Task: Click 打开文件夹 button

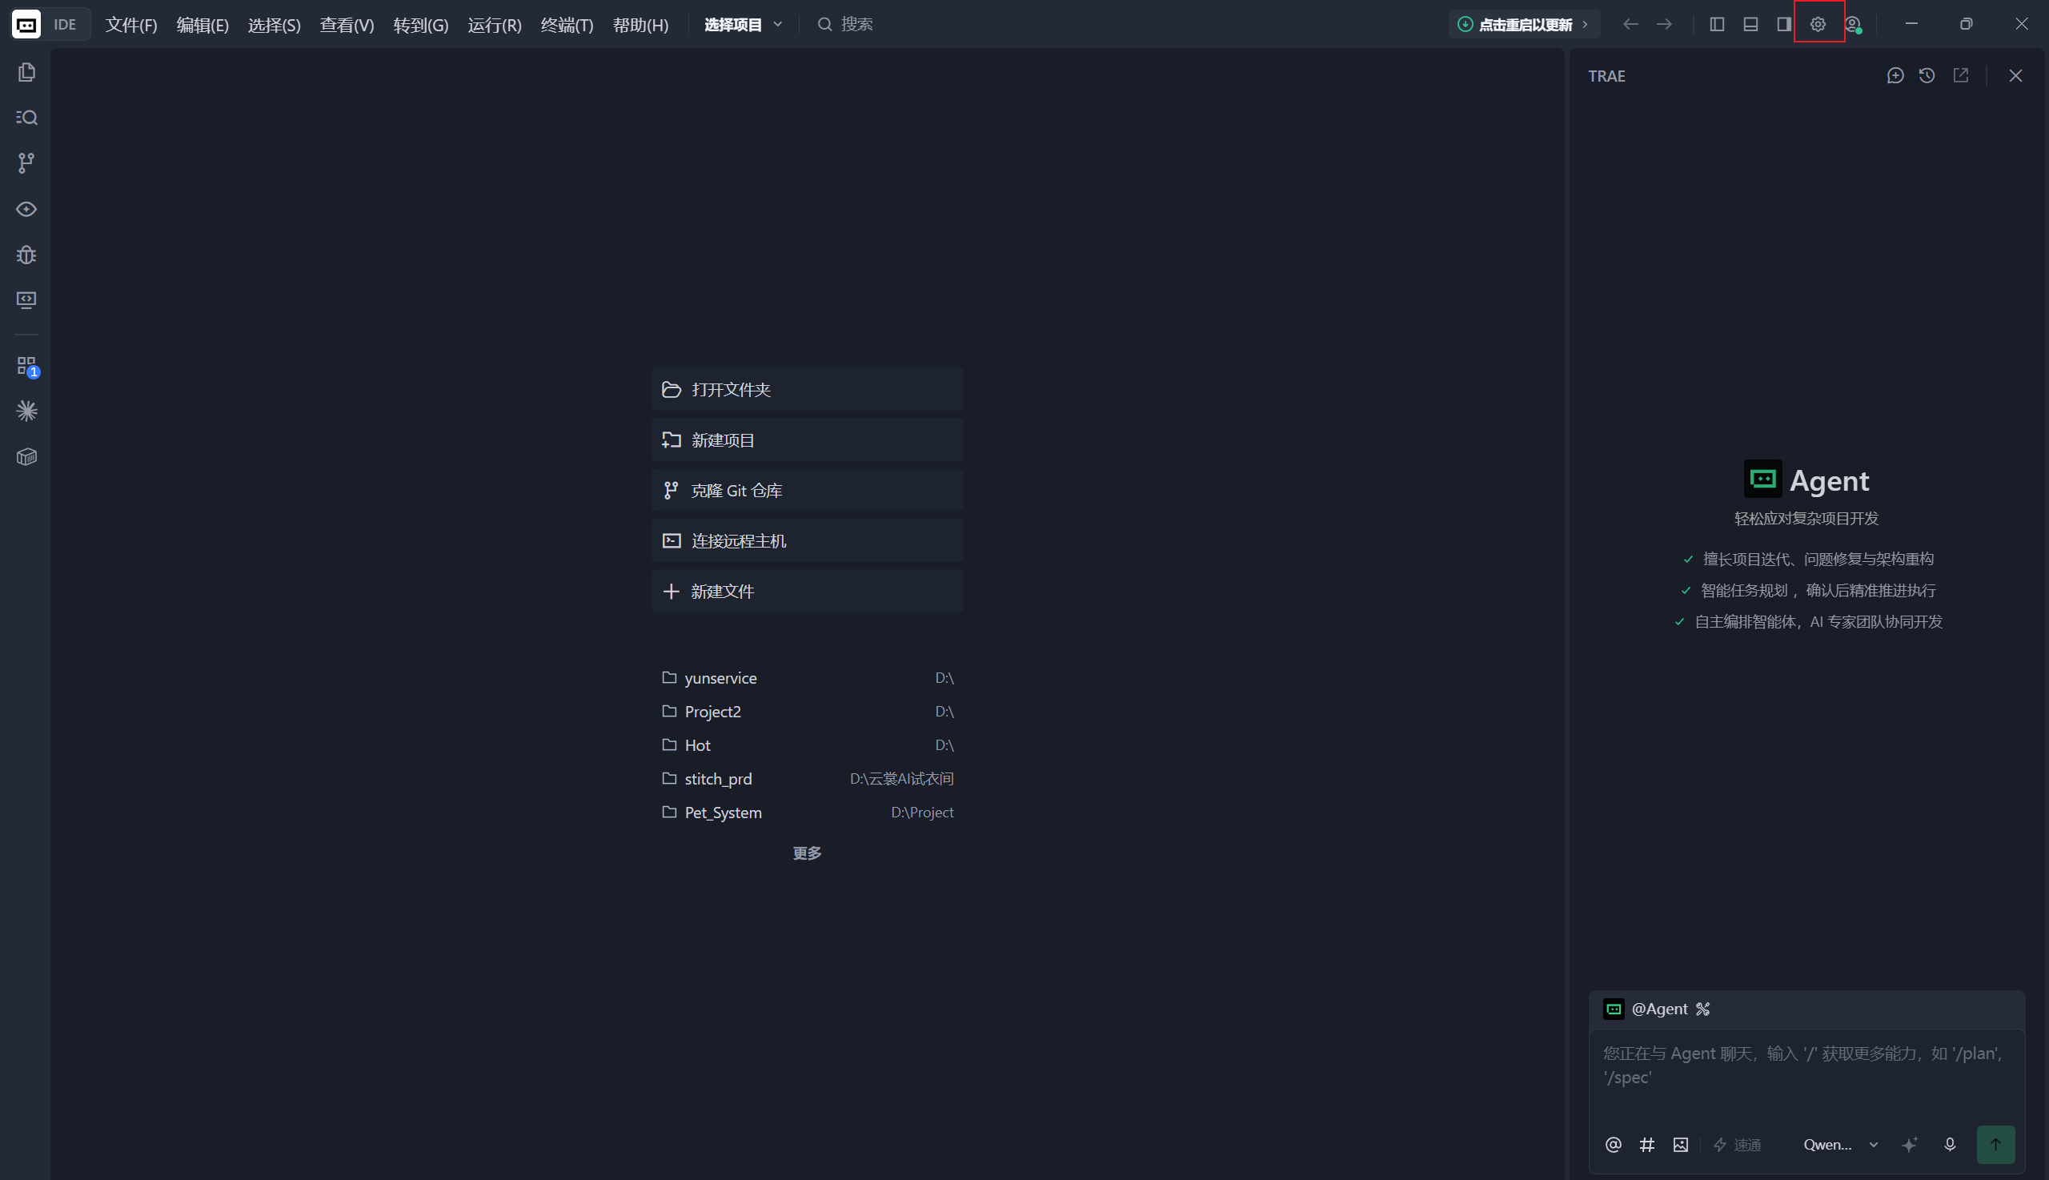Action: pos(807,389)
